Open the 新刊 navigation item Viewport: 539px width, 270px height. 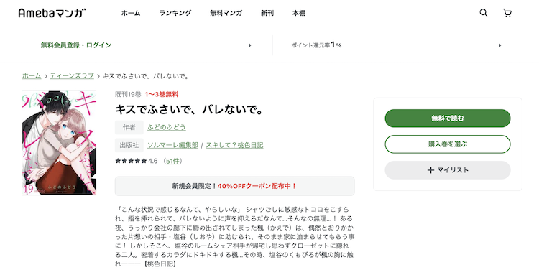tap(267, 13)
